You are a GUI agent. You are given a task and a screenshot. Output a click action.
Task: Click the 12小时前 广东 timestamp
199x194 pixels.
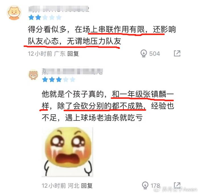pos(47,54)
